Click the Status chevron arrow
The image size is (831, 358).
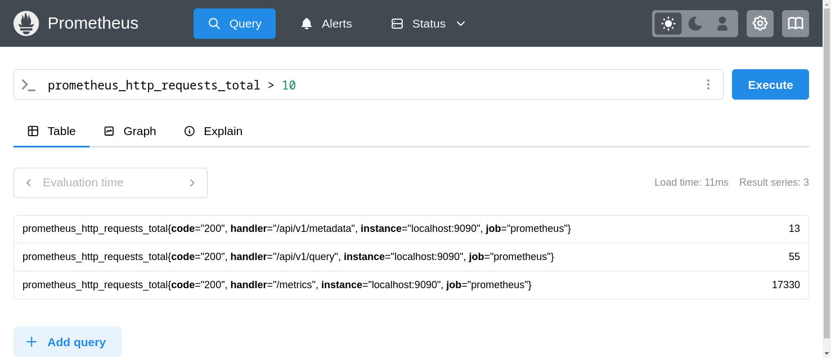tap(461, 24)
